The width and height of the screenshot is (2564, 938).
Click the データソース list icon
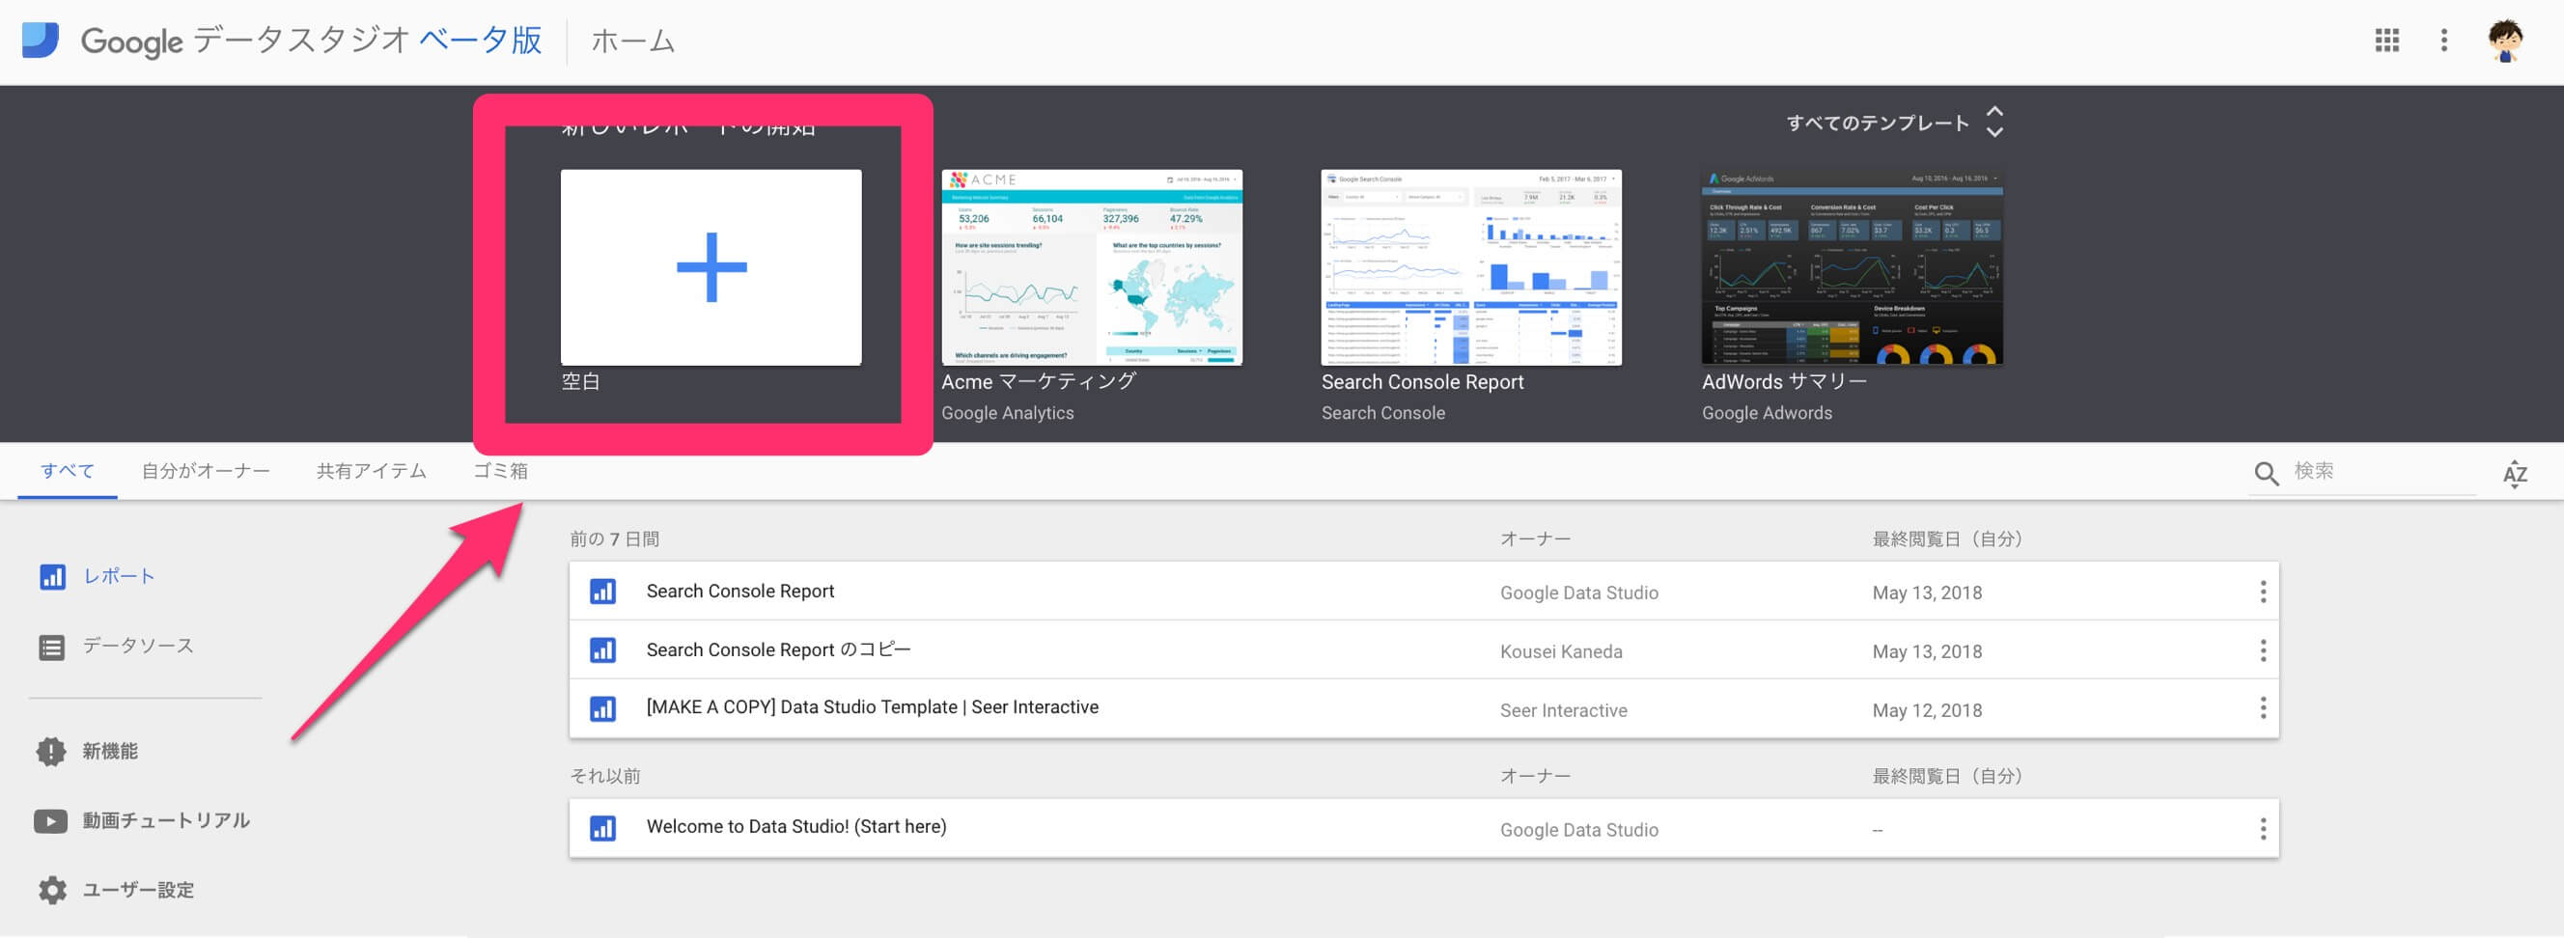tap(52, 648)
